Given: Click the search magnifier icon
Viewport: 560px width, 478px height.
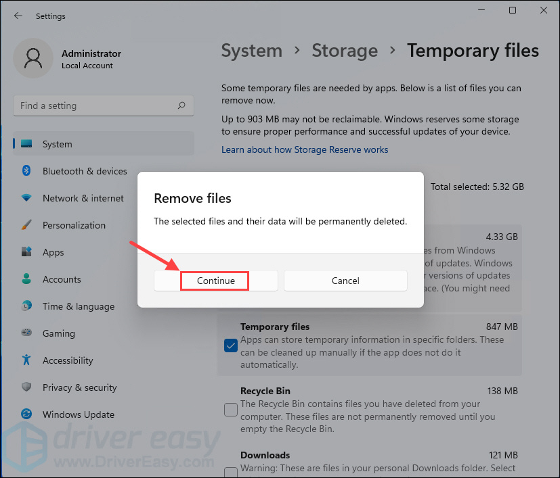Looking at the screenshot, I should coord(181,105).
